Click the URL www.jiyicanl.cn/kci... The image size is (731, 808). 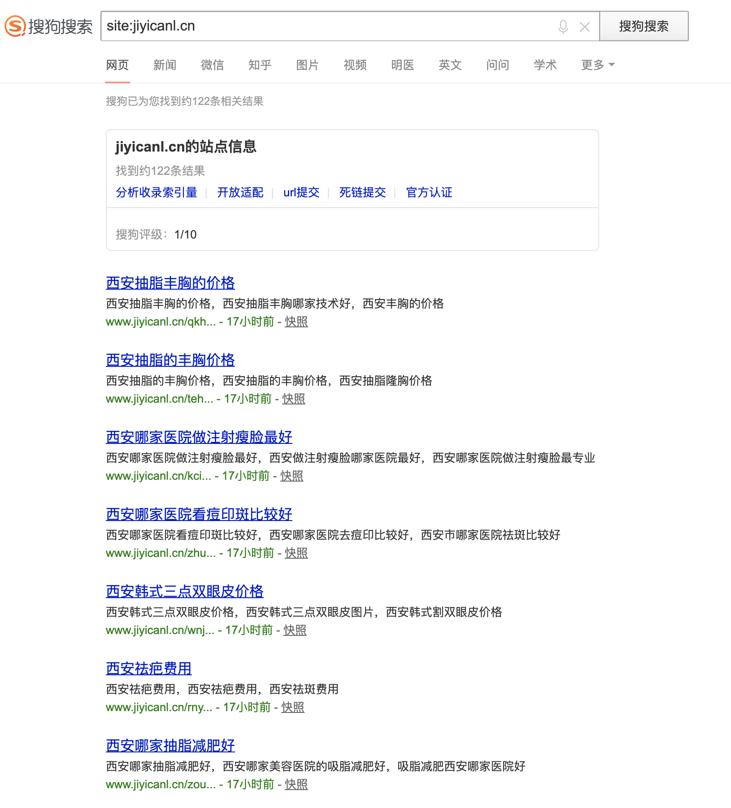159,476
